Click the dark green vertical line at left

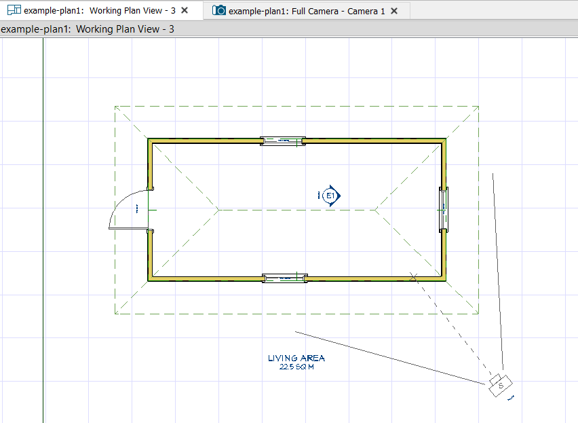tap(43, 230)
